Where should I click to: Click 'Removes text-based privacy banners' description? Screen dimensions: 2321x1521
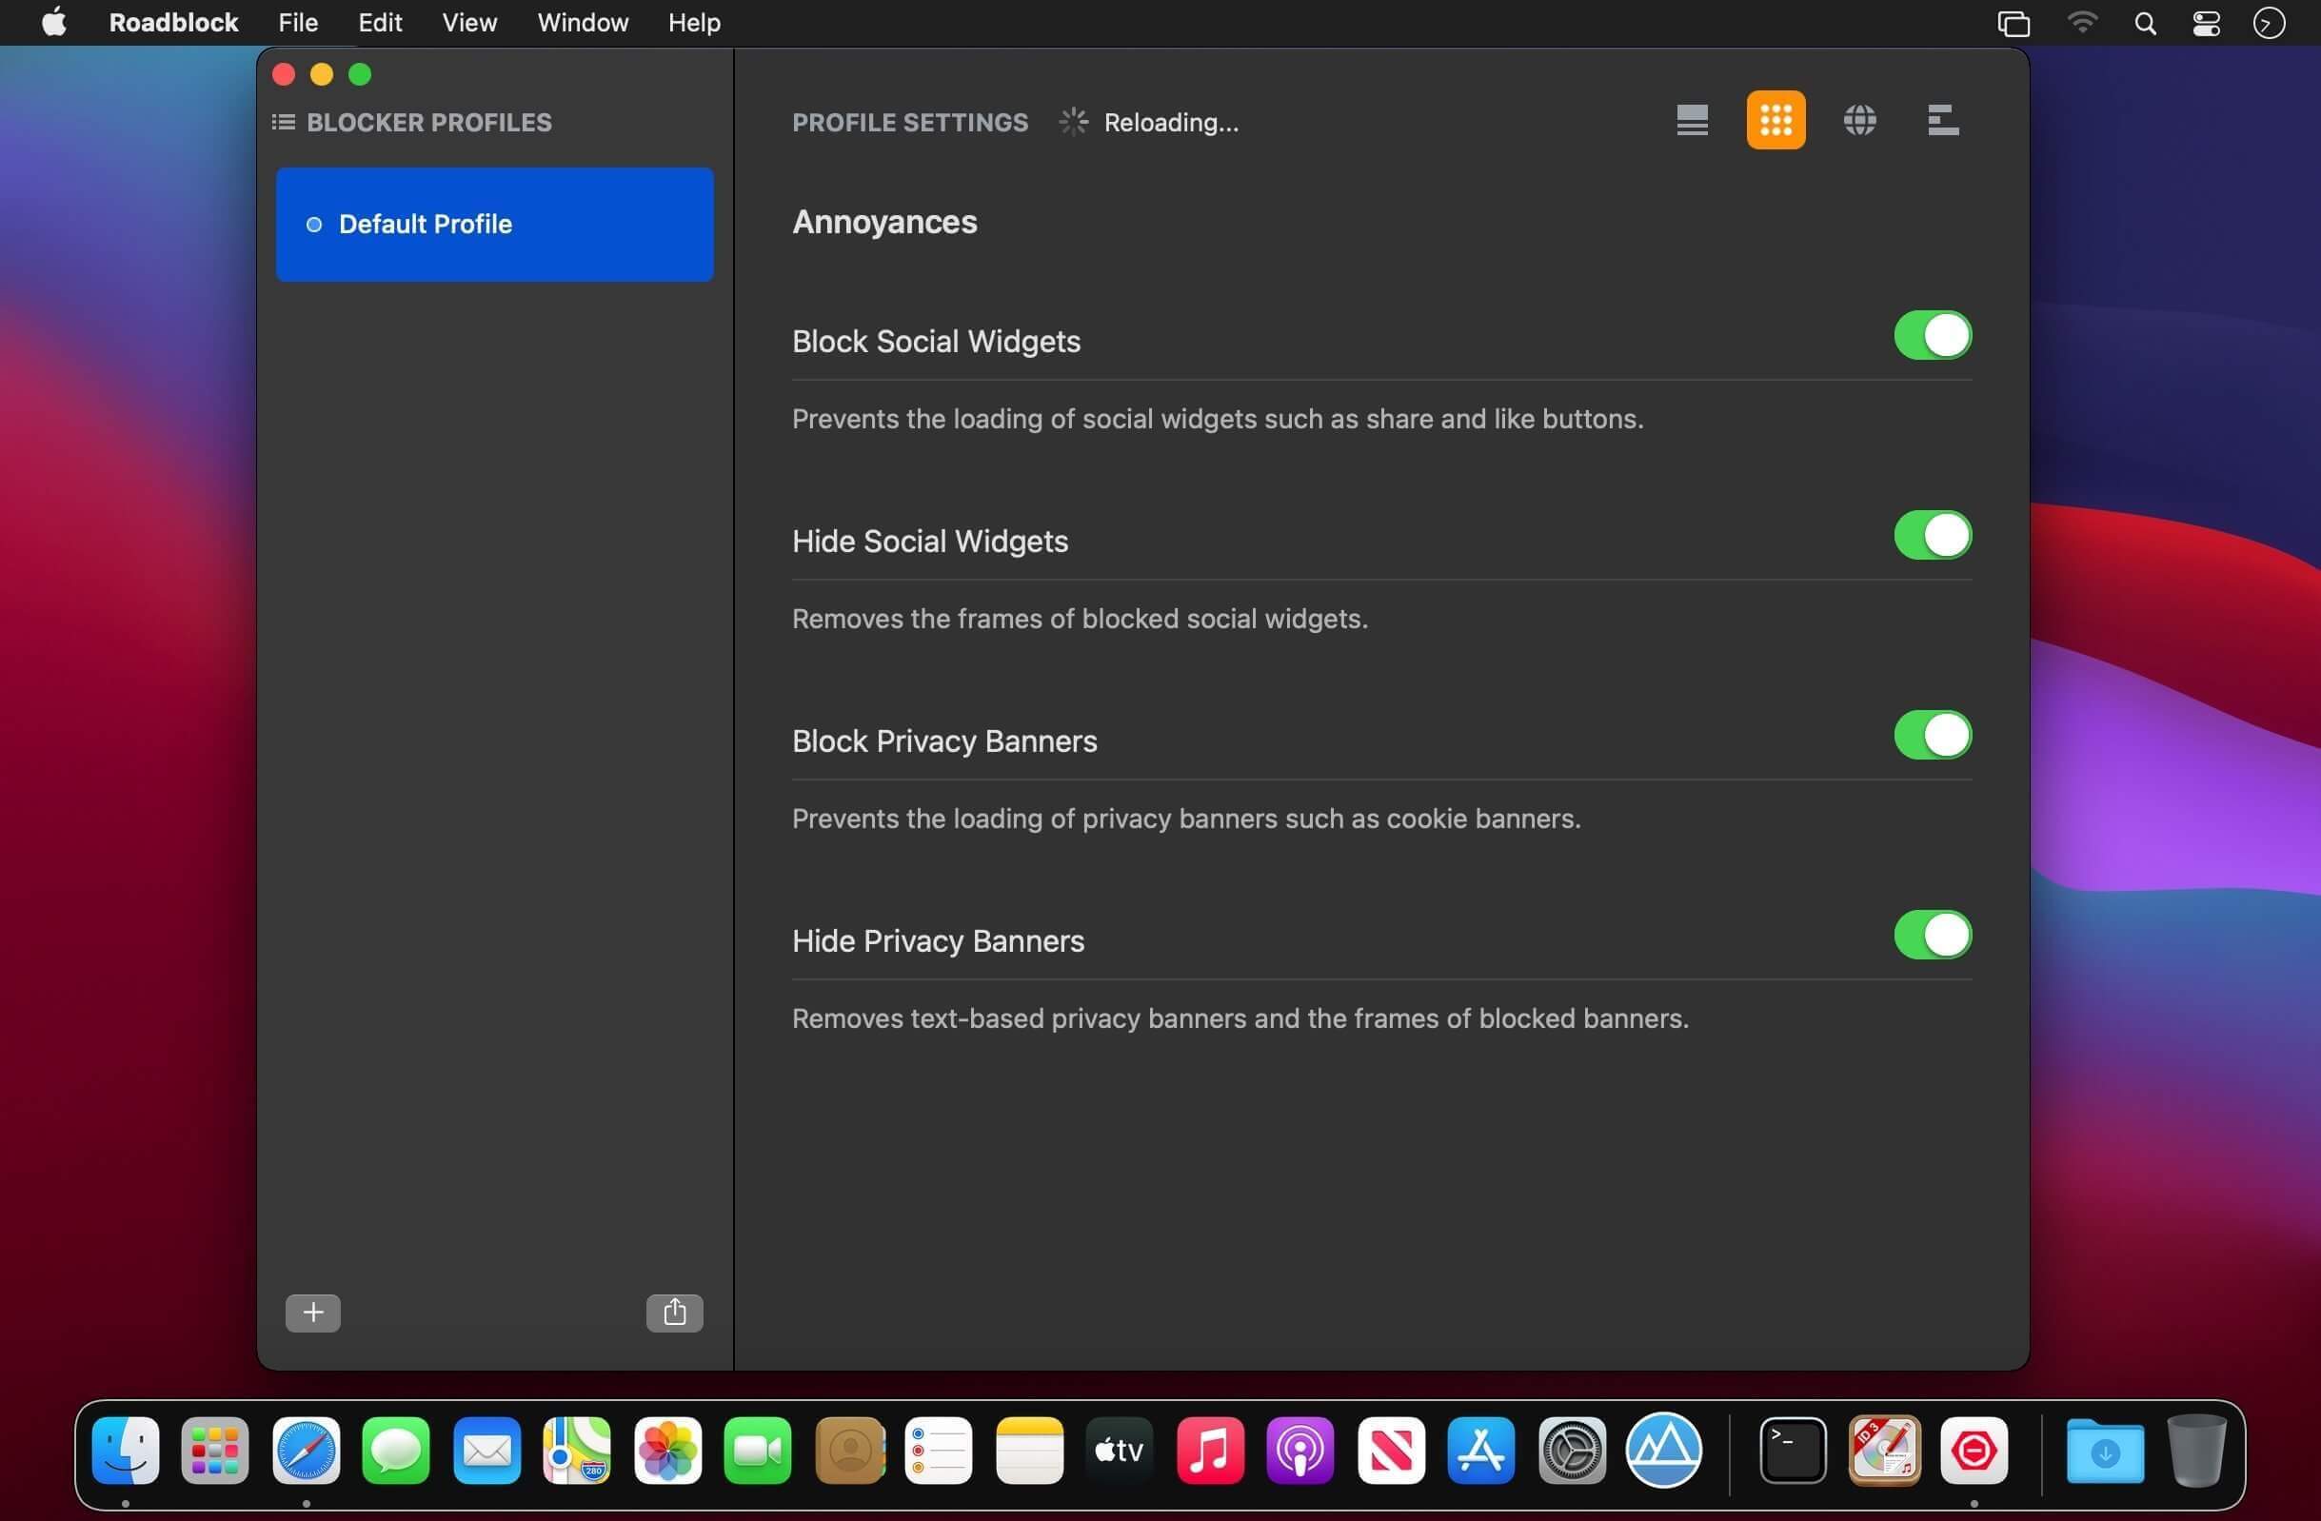point(1240,1018)
